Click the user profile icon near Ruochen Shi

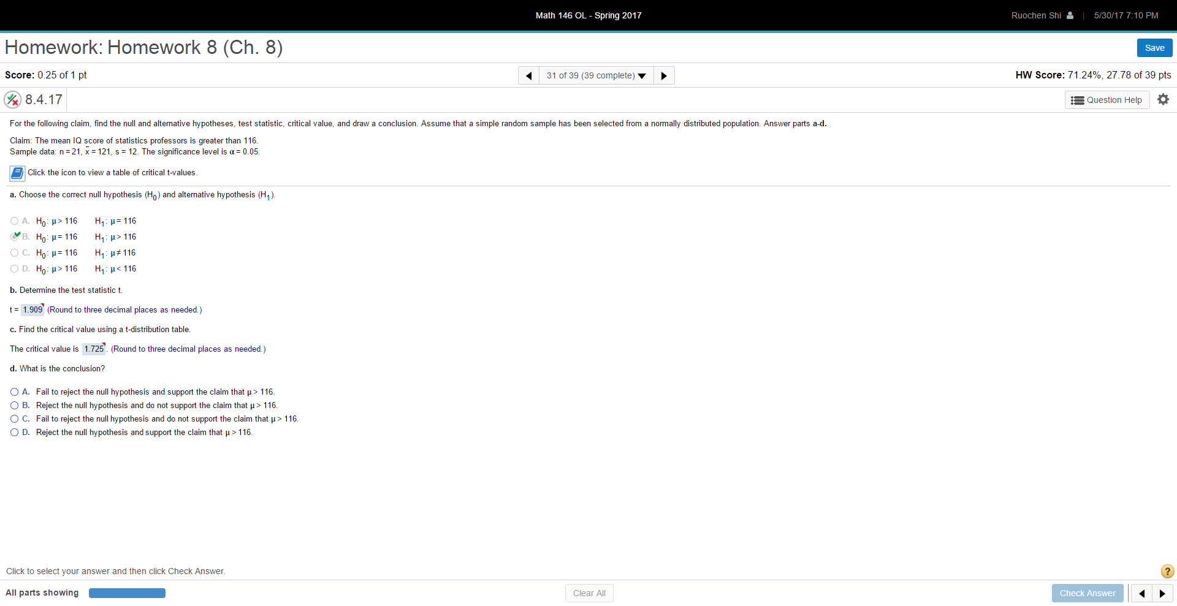point(1070,15)
